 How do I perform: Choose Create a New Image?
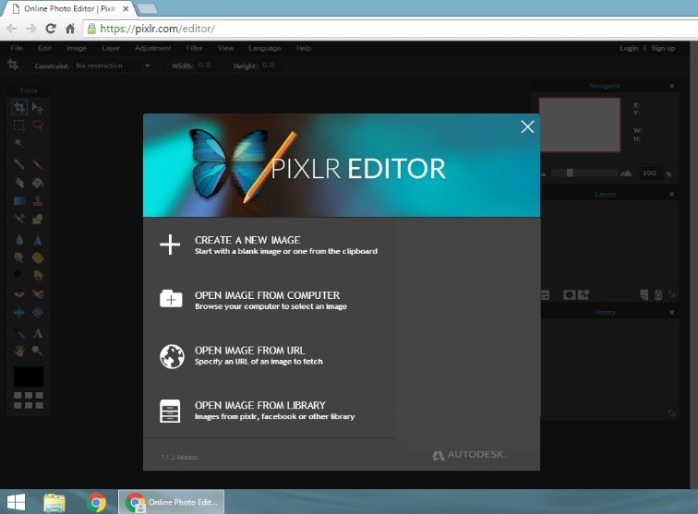coord(286,245)
